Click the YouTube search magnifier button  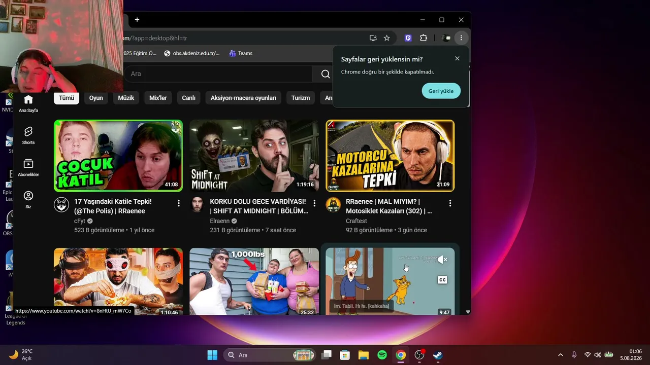tap(326, 74)
